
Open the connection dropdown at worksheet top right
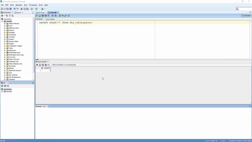(246, 16)
